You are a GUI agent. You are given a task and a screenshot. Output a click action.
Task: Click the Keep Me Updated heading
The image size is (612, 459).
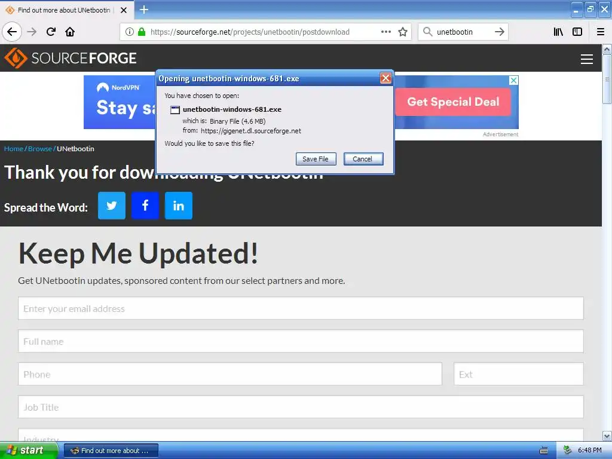pos(138,253)
